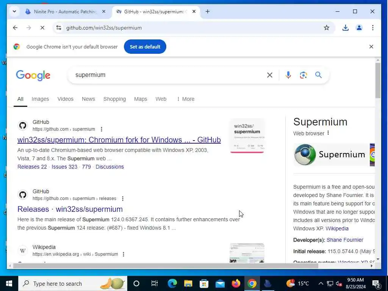
Task: Open Discussions sitelink
Action: tap(110, 167)
